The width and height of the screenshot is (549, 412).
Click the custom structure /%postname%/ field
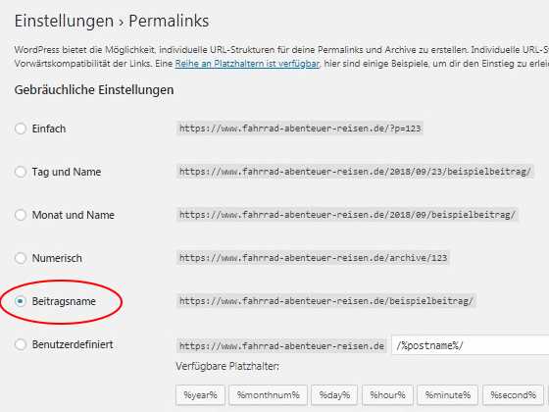coord(470,345)
